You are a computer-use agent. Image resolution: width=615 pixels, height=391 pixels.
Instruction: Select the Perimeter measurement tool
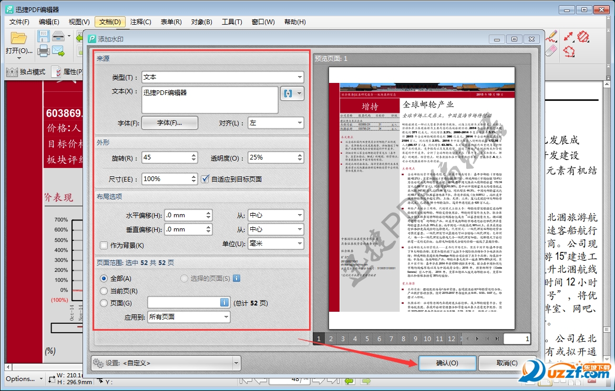point(569,51)
